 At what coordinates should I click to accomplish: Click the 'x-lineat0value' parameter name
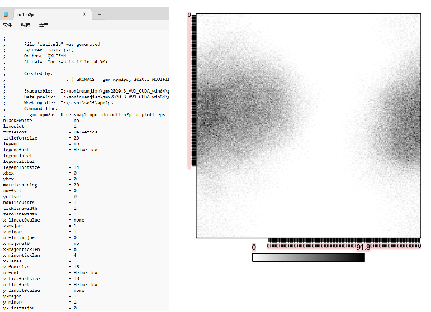(x=21, y=220)
